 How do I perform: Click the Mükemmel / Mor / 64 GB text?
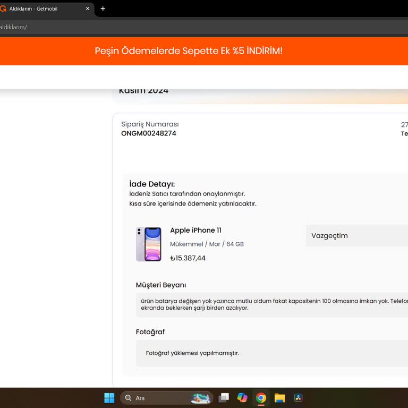(x=207, y=244)
